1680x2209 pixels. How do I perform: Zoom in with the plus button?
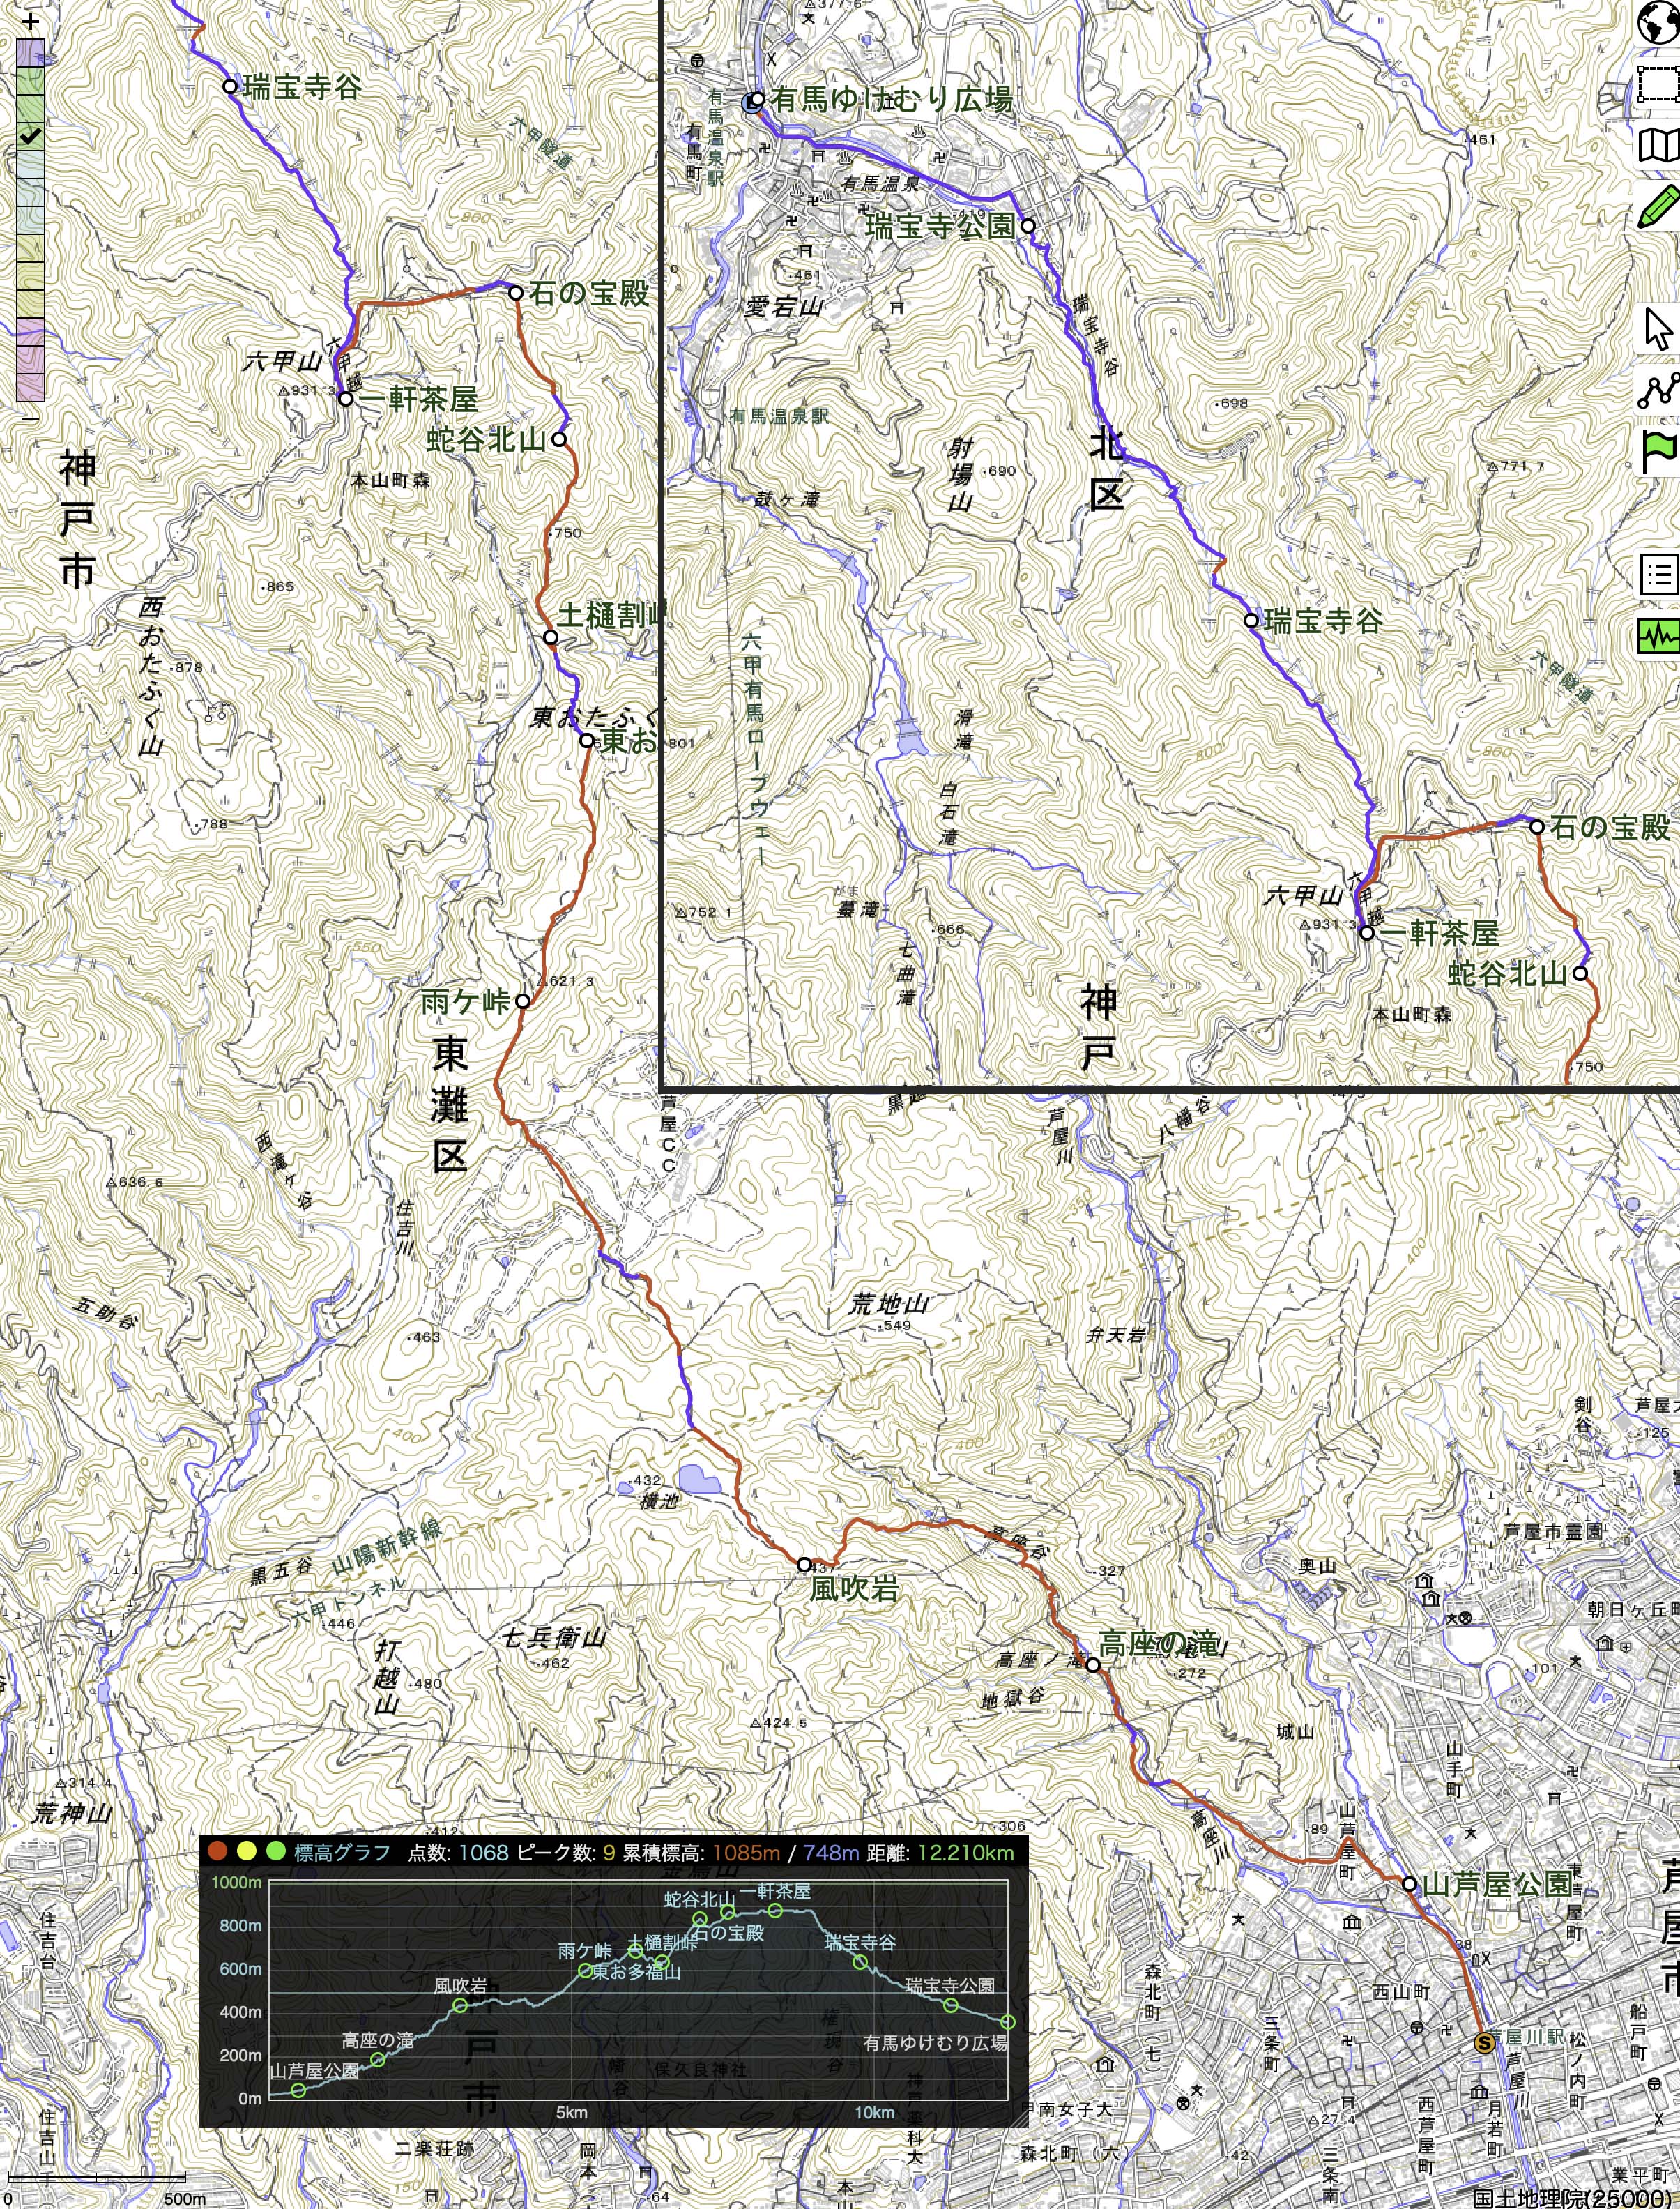point(31,23)
